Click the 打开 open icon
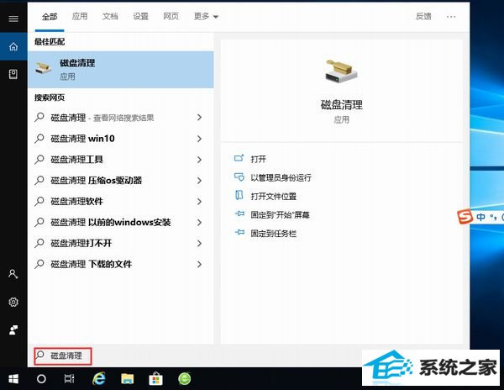This screenshot has height=390, width=504. pyautogui.click(x=239, y=158)
